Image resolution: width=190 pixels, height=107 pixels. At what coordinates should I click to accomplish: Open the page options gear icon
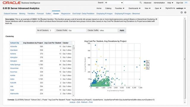pyautogui.click(x=181, y=12)
